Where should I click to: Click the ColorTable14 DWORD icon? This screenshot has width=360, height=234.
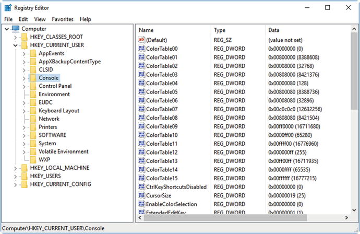(x=141, y=169)
